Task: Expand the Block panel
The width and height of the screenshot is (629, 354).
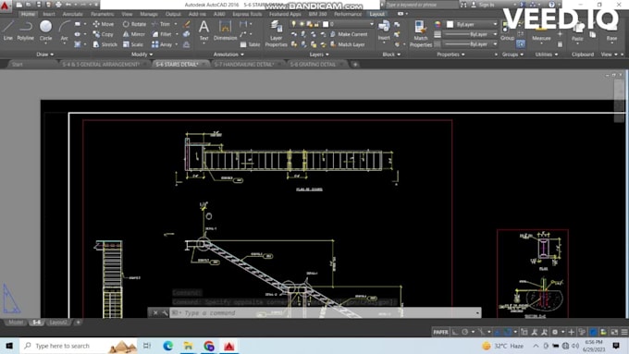Action: (391, 55)
